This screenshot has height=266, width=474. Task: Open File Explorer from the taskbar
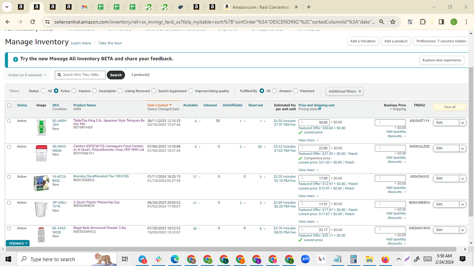coord(369,259)
